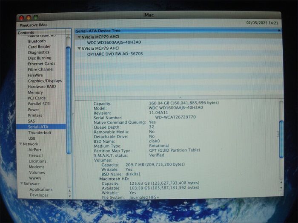Viewport: 298px width, 223px height.
Task: Click serial number WD-WCAT26729770
Action: pyautogui.click(x=175, y=117)
